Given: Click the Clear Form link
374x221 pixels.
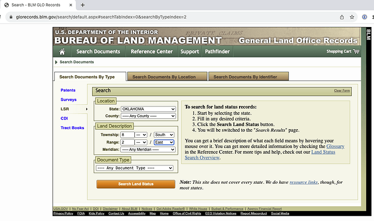Looking at the screenshot, I should click(x=342, y=90).
